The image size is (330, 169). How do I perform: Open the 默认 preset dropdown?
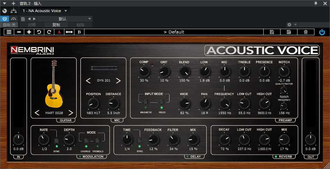(x=65, y=19)
